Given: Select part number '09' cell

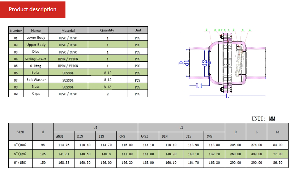Looking at the screenshot, I should pyautogui.click(x=16, y=94).
